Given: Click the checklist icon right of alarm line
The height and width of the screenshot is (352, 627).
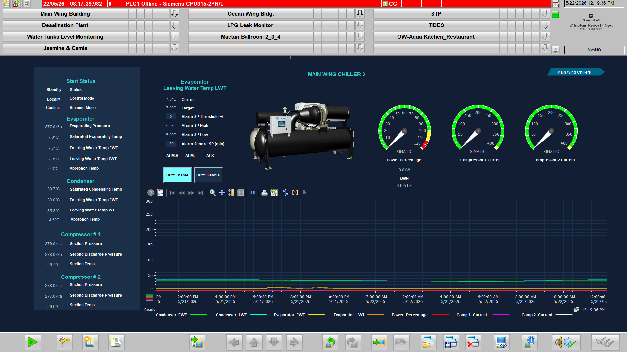Looking at the screenshot, I should (556, 4).
